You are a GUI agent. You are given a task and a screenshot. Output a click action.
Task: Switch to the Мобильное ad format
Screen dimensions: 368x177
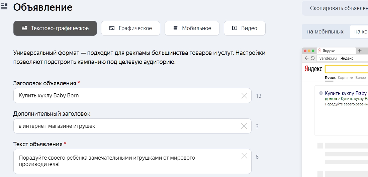coord(192,28)
